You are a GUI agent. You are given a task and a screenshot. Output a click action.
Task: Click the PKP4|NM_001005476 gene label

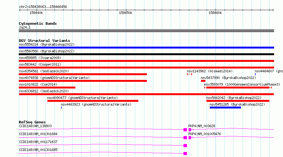(204, 134)
